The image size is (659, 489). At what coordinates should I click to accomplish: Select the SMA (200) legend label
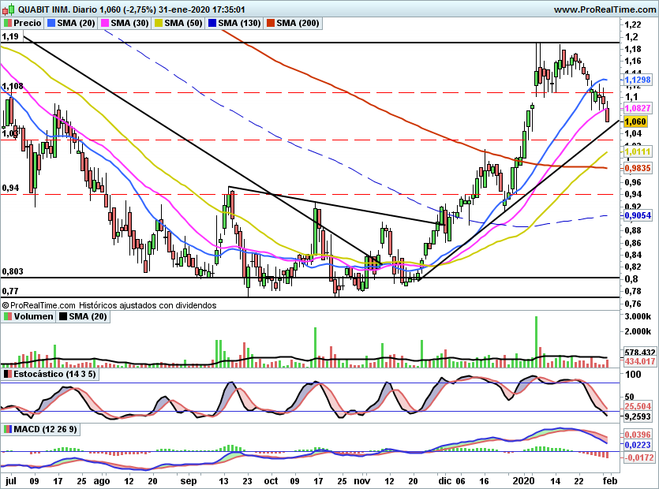298,23
